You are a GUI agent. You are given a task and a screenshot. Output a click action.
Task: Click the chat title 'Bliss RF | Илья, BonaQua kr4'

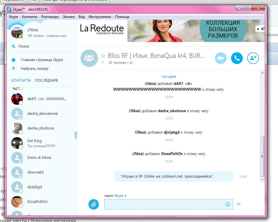tap(156, 56)
